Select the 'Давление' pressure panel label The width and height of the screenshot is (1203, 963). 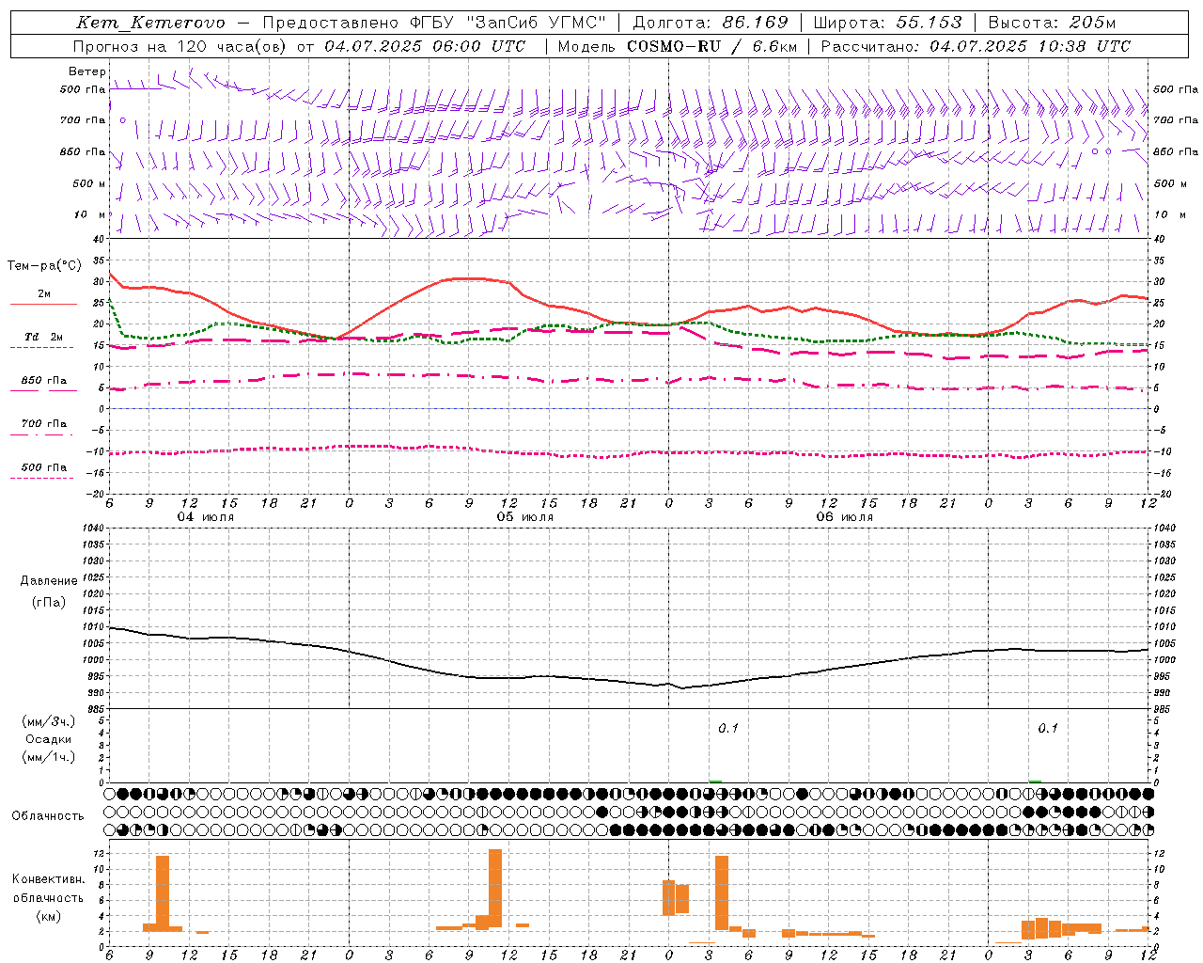click(x=49, y=581)
